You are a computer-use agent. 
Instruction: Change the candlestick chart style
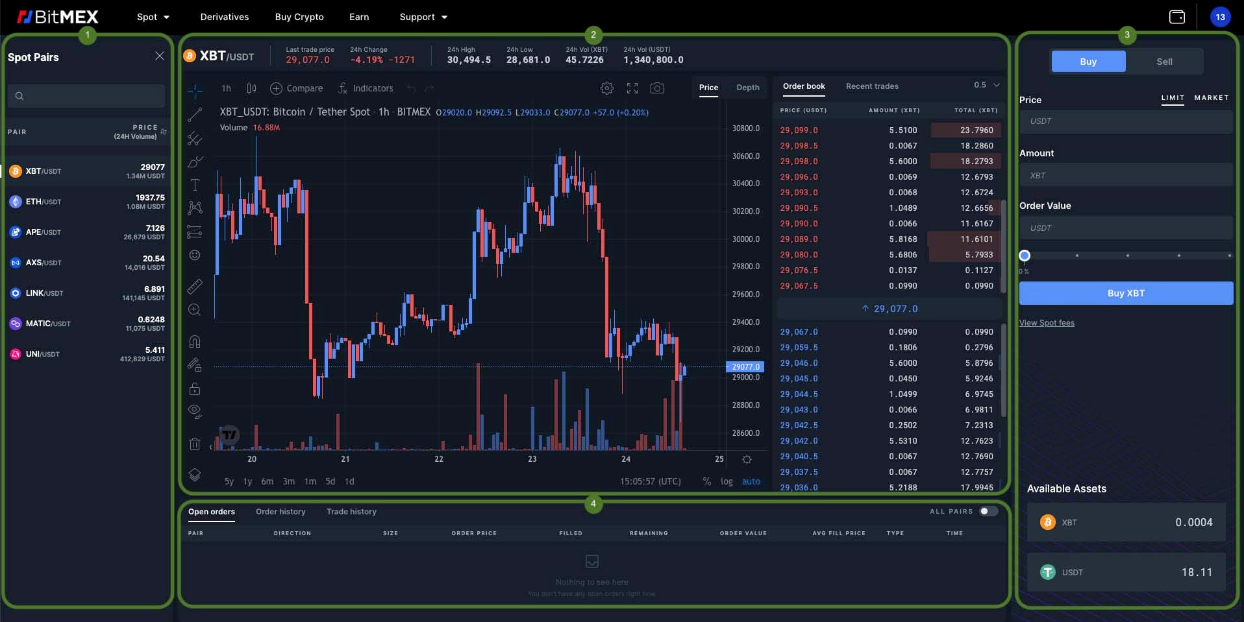click(251, 88)
